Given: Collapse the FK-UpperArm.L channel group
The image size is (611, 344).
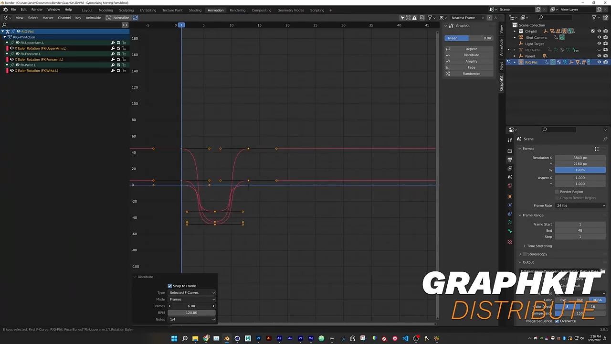Looking at the screenshot, I should (x=7, y=43).
